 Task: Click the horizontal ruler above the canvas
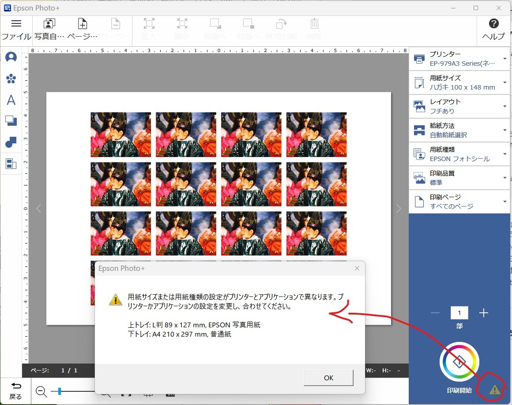click(x=218, y=51)
